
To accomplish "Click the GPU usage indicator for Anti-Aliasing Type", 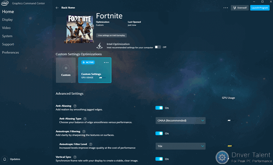I will 229,120.
